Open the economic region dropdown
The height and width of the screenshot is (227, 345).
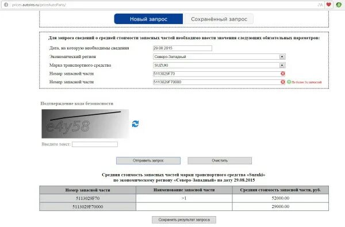coord(282,57)
